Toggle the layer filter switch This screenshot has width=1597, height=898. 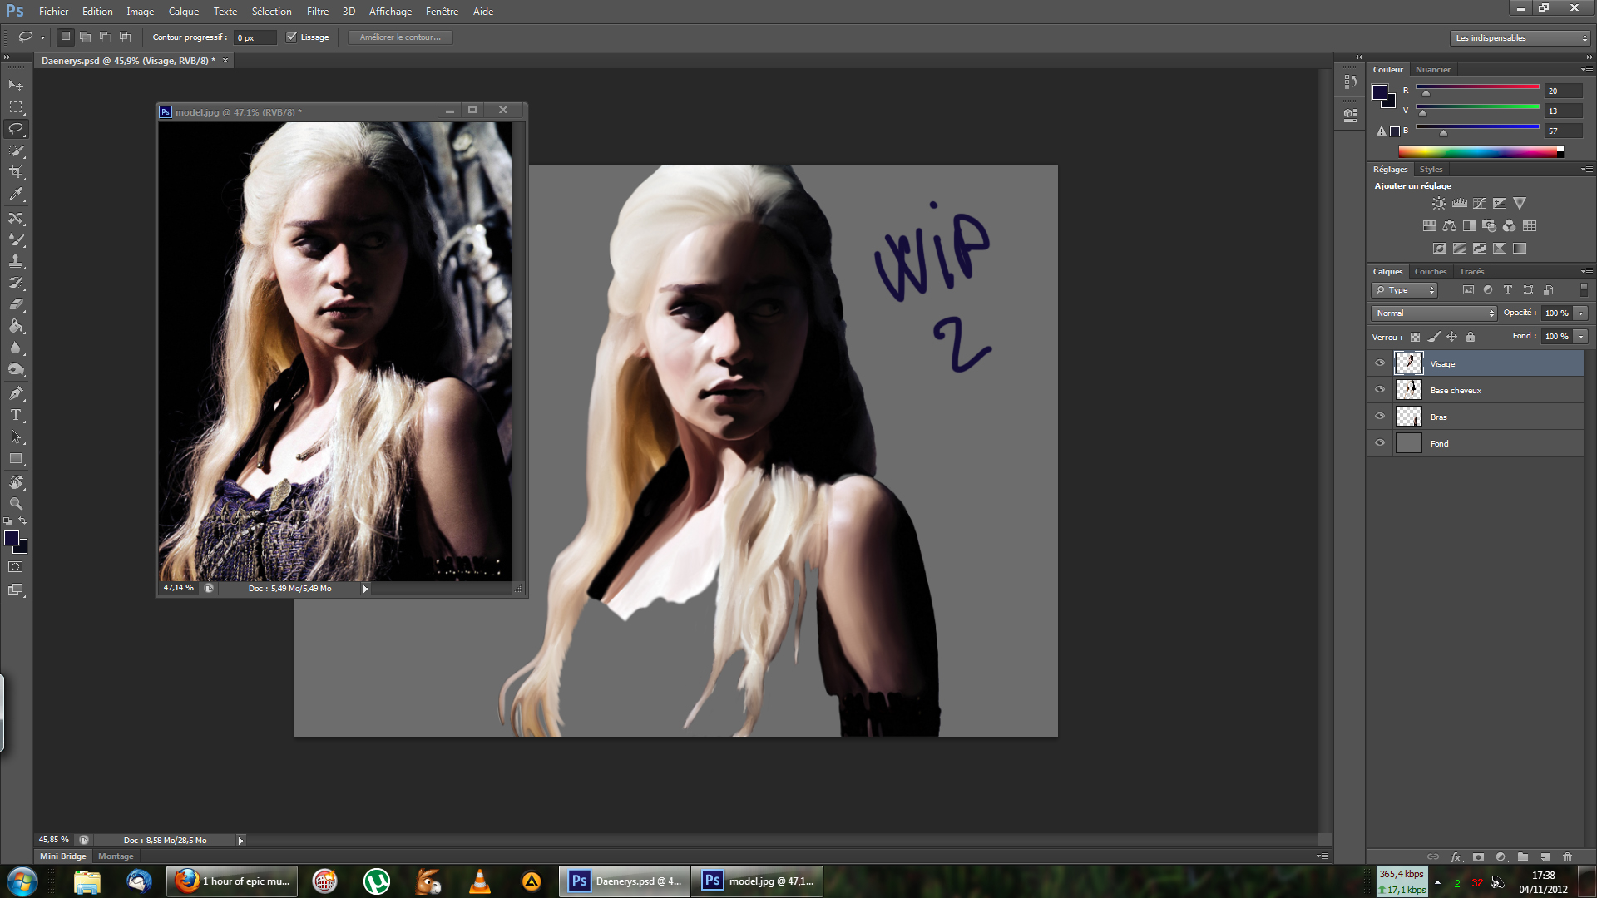[x=1584, y=290]
